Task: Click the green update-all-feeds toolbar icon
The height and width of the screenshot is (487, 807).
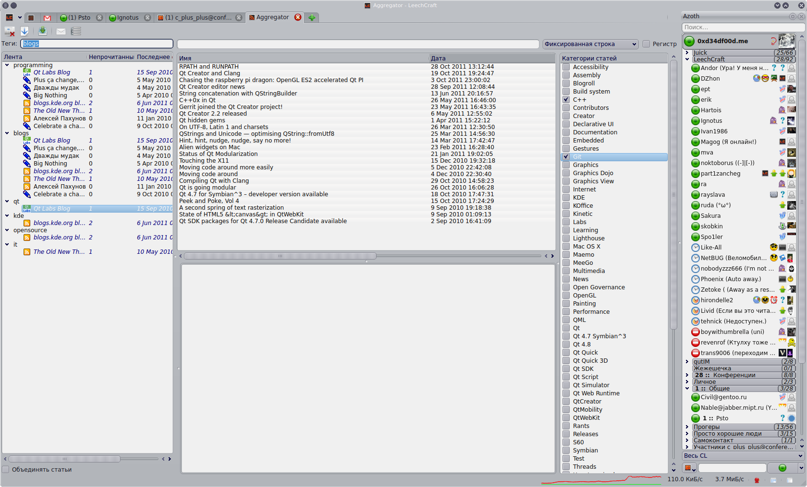Action: pos(42,31)
